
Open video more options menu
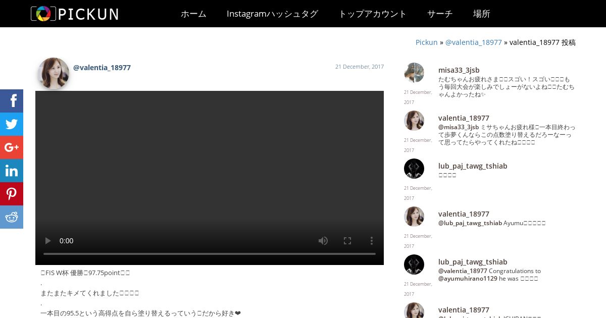point(372,241)
